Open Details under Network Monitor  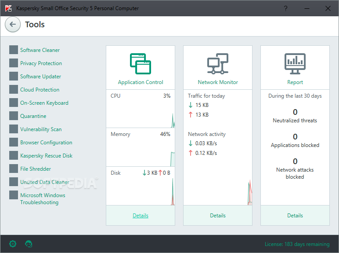pos(218,216)
